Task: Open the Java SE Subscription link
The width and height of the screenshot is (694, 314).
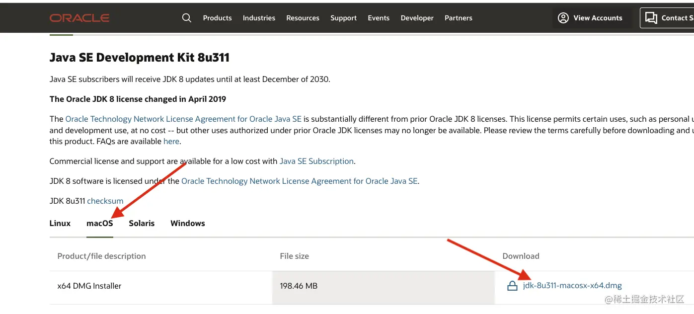Action: coord(316,161)
